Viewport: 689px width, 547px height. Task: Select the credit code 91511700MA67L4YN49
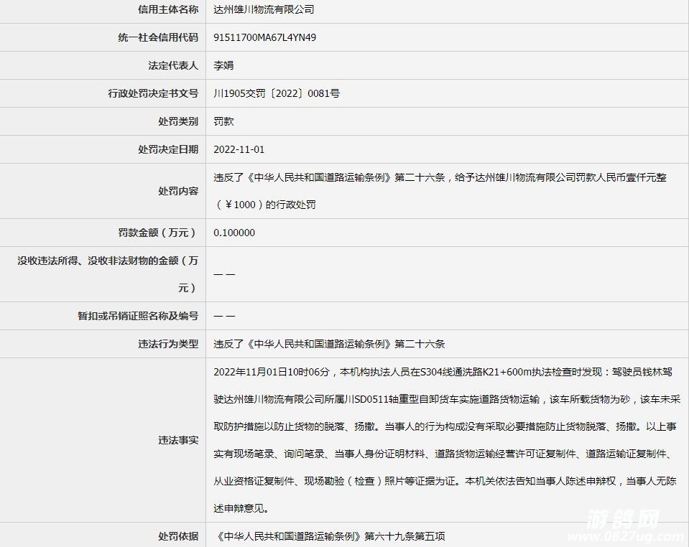coord(264,37)
